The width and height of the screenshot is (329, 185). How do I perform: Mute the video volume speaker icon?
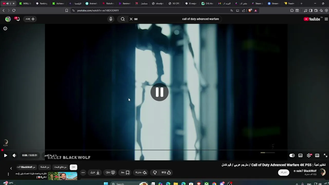click(x=14, y=155)
